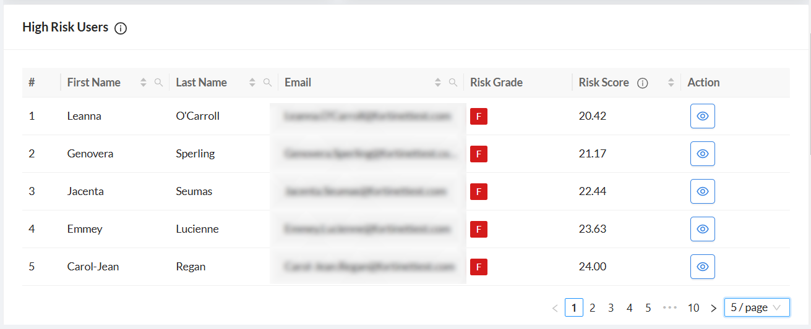The width and height of the screenshot is (811, 329).
Task: Click Emmey Lucienne's blurred email cell
Action: [368, 229]
